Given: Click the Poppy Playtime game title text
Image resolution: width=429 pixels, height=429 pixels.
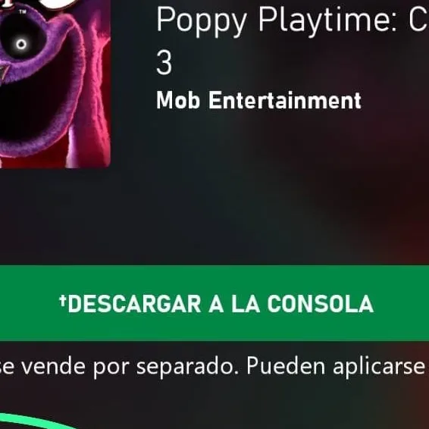Looking at the screenshot, I should coord(293,41).
